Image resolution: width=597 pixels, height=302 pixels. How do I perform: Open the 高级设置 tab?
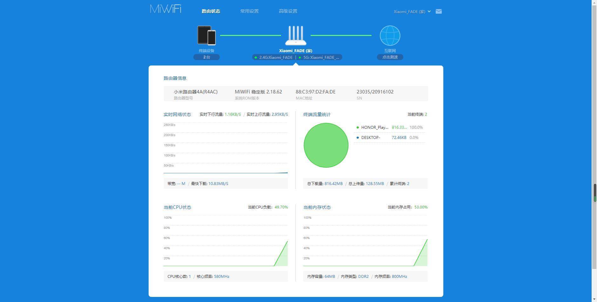pos(288,11)
